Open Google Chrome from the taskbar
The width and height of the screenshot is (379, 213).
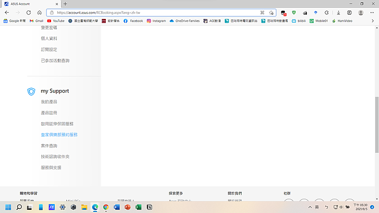pyautogui.click(x=106, y=207)
